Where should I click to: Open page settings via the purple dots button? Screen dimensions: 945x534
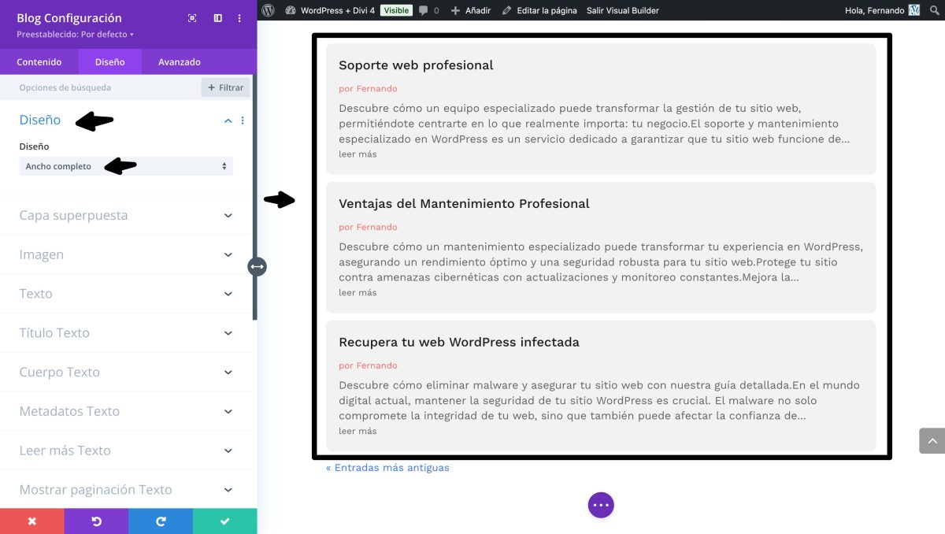click(601, 505)
